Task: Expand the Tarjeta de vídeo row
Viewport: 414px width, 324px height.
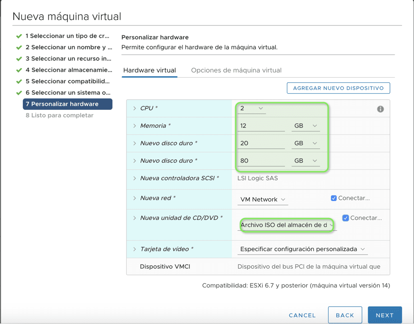Action: pos(134,249)
